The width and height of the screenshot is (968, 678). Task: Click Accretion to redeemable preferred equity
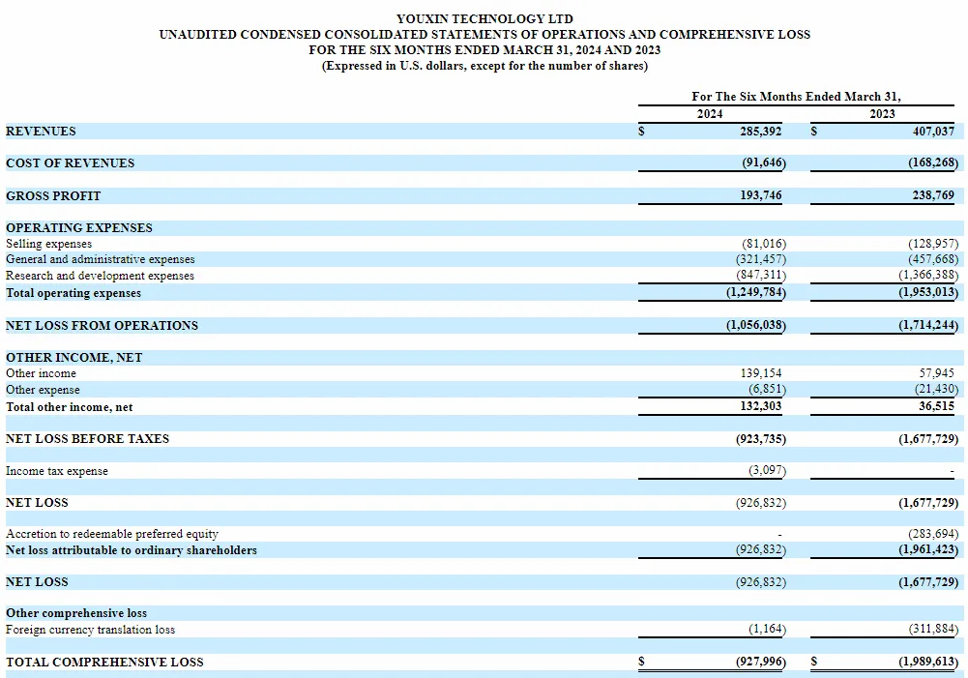(112, 534)
